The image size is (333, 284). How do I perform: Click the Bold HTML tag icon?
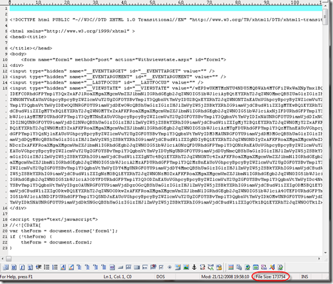(14, 267)
